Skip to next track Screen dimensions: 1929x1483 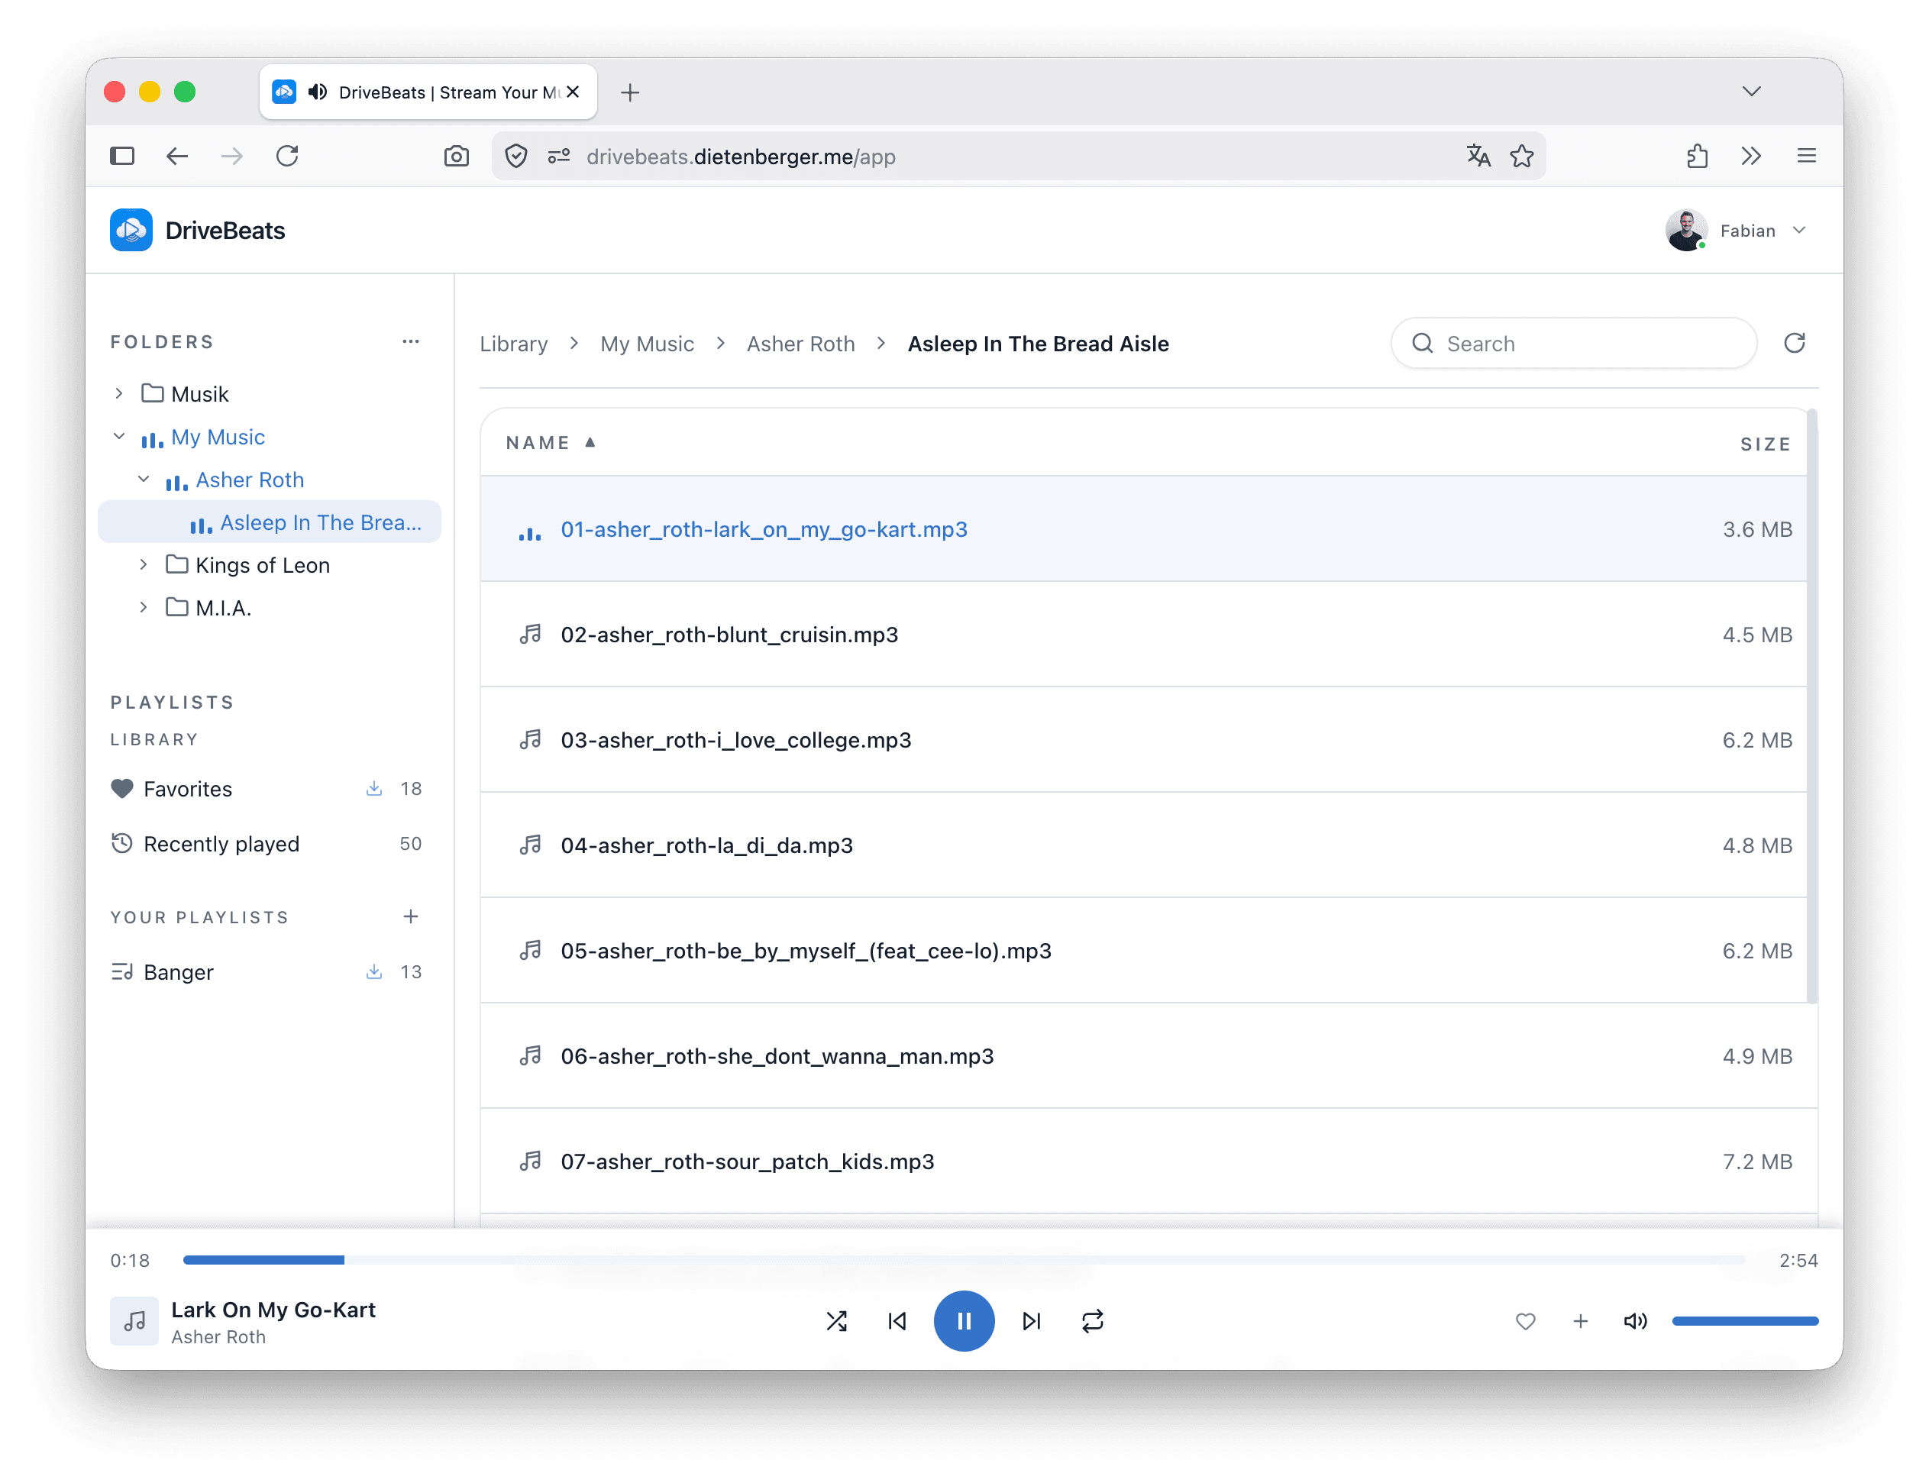click(x=1031, y=1320)
